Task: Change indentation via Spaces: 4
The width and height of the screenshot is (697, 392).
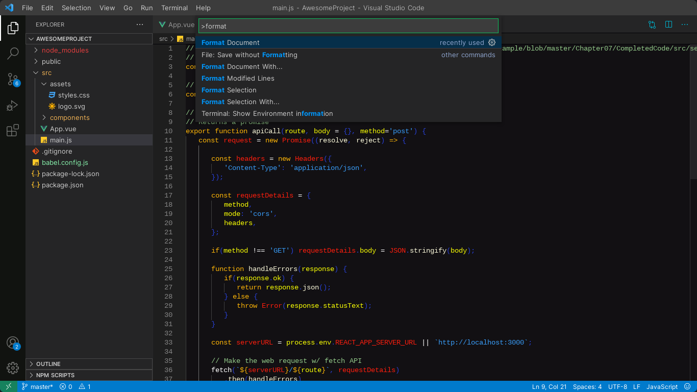Action: (587, 386)
